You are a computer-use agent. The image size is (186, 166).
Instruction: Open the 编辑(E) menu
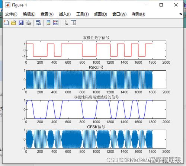click(x=29, y=14)
